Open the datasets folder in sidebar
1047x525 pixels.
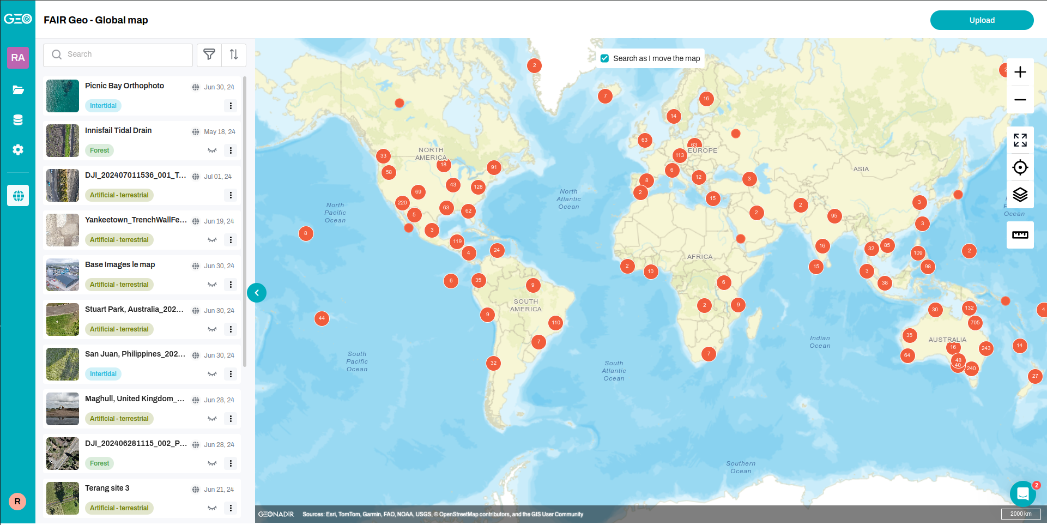[x=18, y=90]
